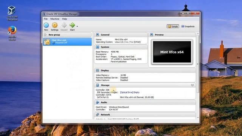
Task: Click the Preview section icon
Action: tap(152, 35)
